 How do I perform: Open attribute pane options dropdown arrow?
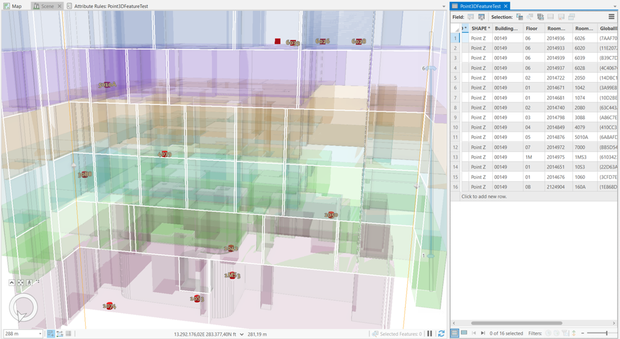(x=616, y=6)
